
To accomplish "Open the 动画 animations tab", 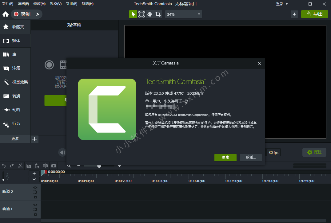I will 15,110.
